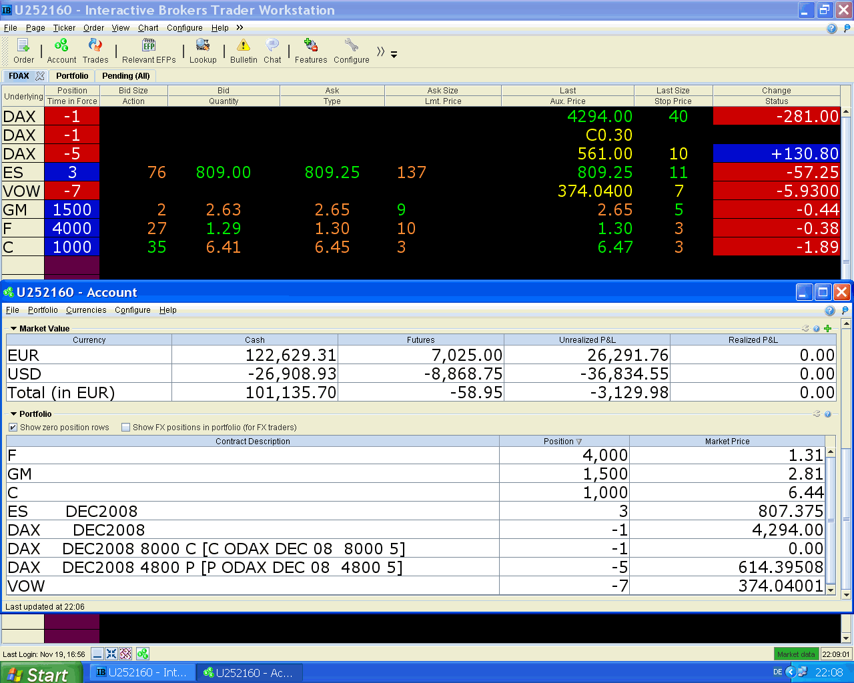854x683 pixels.
Task: Open Relevant EFPs from toolbar
Action: click(149, 51)
